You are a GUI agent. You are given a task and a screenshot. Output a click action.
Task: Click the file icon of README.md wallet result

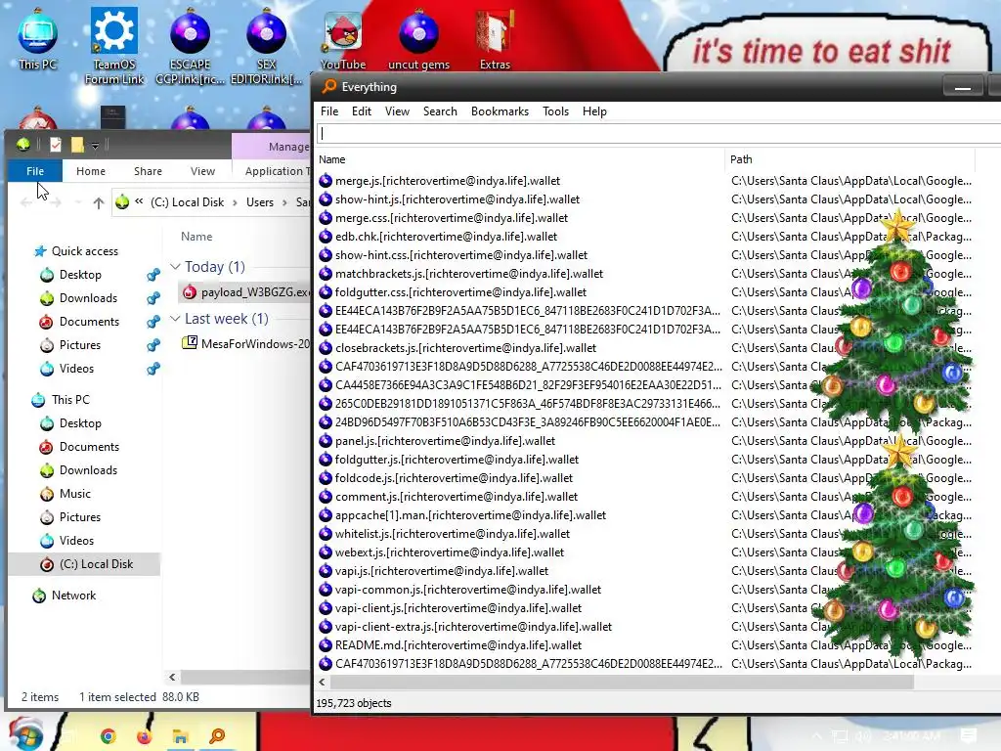coord(326,645)
